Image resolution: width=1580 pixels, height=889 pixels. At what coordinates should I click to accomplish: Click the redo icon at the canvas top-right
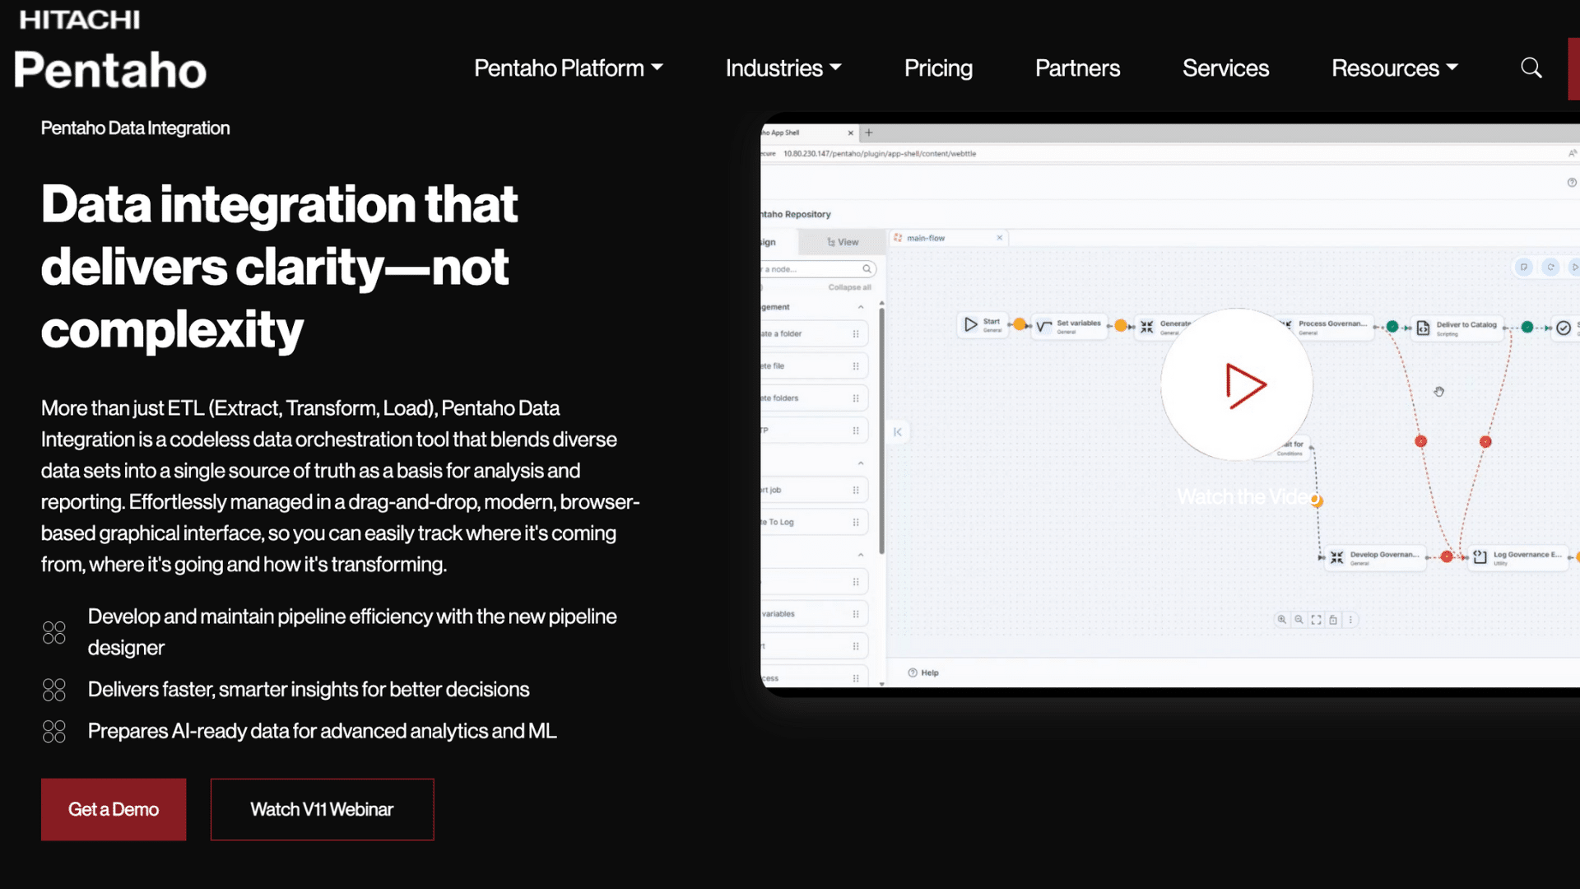pyautogui.click(x=1551, y=268)
